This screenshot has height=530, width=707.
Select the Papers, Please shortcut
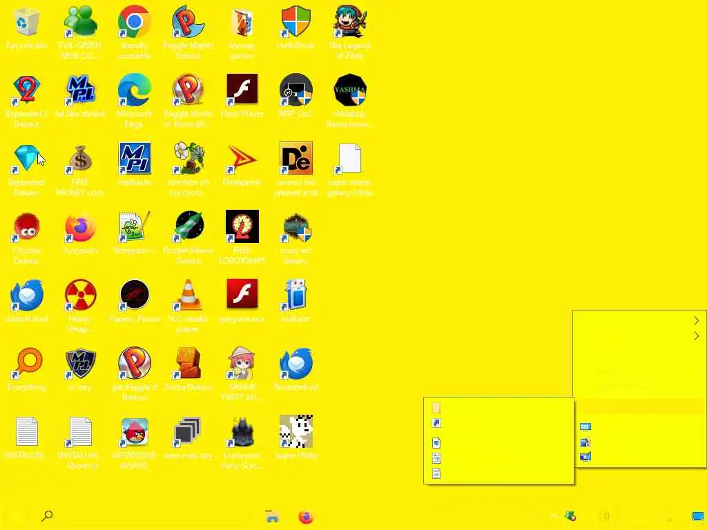point(135,295)
